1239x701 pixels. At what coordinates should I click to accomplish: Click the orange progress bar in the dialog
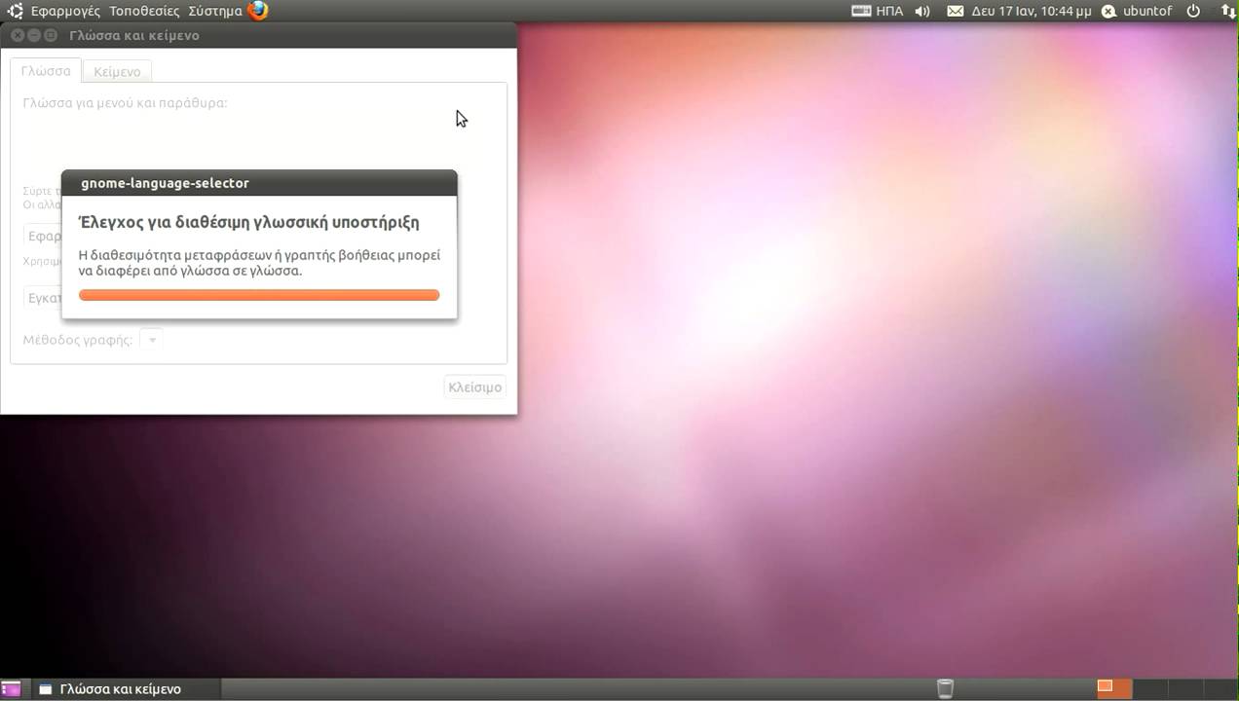click(259, 295)
